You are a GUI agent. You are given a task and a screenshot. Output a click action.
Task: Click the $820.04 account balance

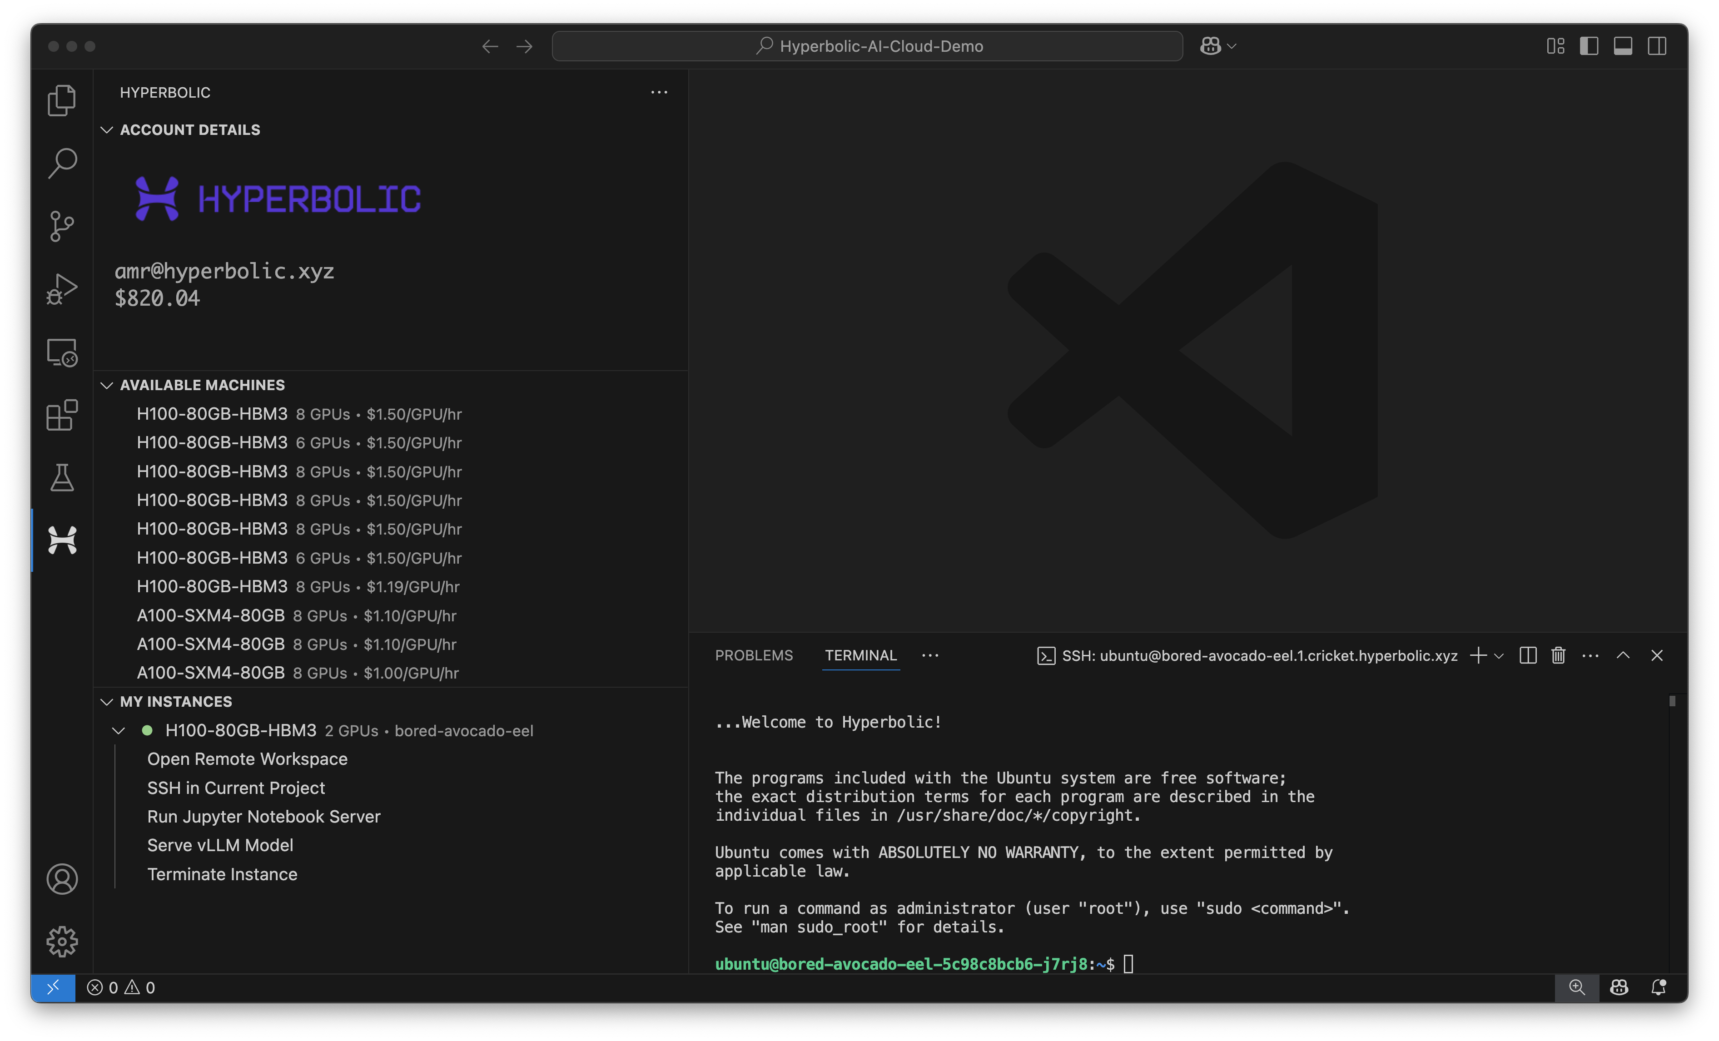pyautogui.click(x=157, y=298)
